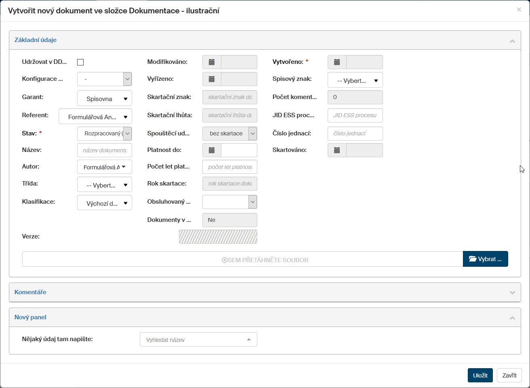The image size is (530, 388).
Task: Expand the Komentáře panel chevron
Action: pyautogui.click(x=512, y=293)
